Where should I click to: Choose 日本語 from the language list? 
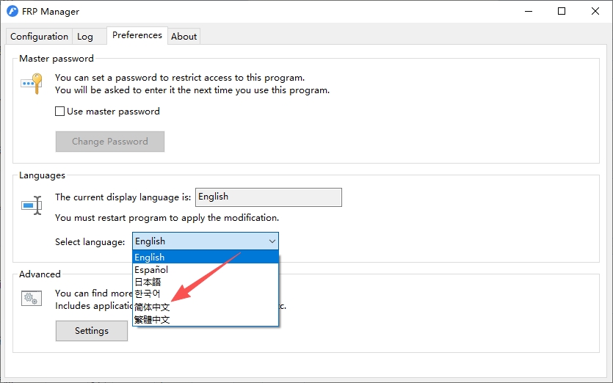click(206, 282)
